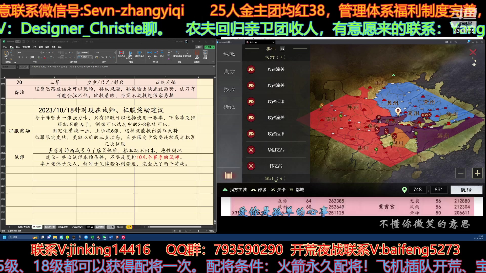
Task: Click the 怀之战 battle icon
Action: pos(251,166)
